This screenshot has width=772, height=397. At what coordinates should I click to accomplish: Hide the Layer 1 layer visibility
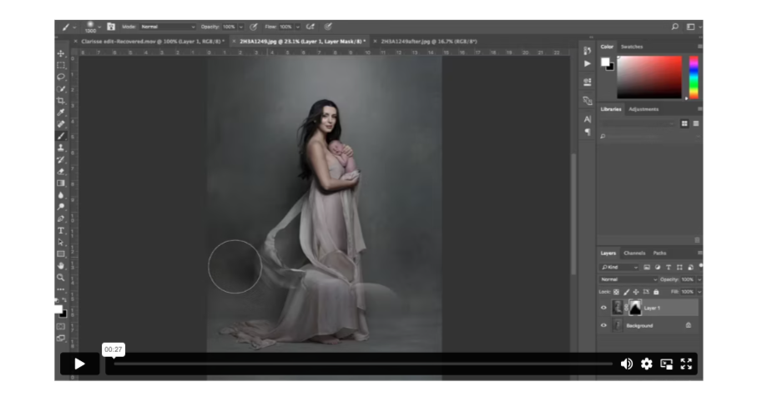(603, 308)
